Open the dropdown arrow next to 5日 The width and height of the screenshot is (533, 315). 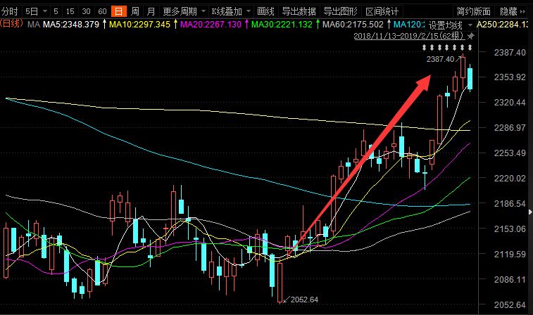point(45,11)
